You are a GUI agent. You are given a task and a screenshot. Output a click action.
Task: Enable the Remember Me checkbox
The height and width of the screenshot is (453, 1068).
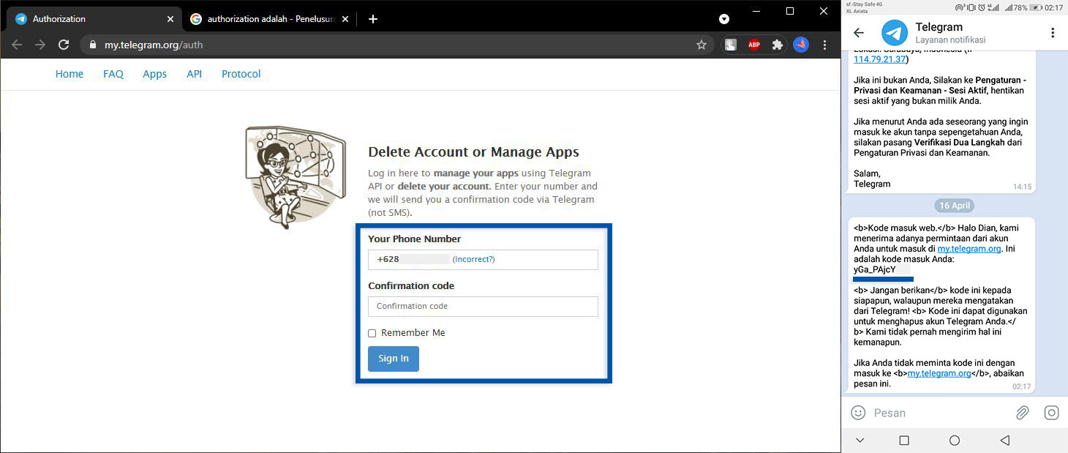point(372,333)
